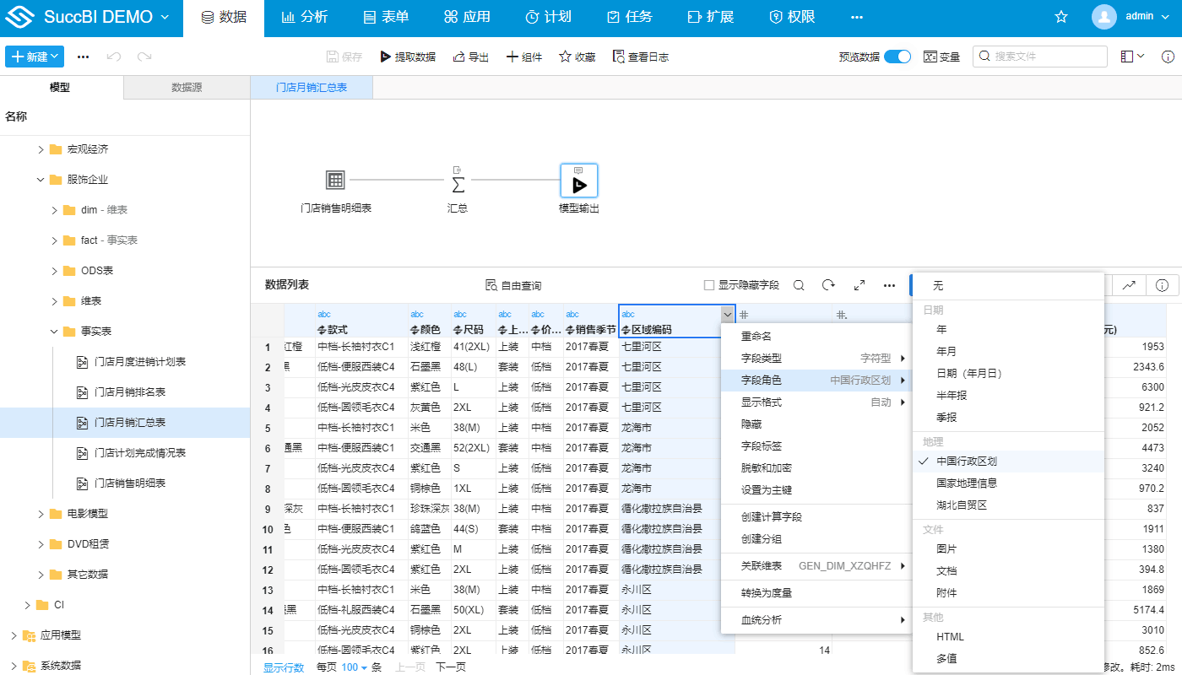Open the 变量 variables panel
Screen dimensions: 1182x675
941,57
